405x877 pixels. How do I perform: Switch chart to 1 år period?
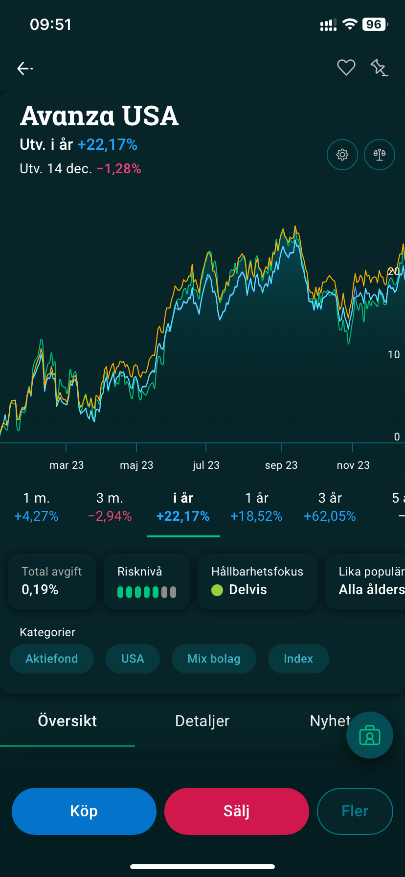(x=256, y=507)
